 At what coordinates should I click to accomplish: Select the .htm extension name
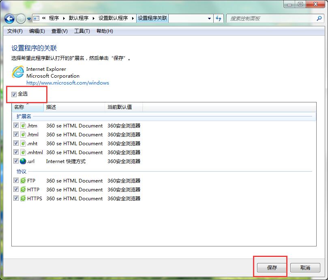(x=32, y=126)
